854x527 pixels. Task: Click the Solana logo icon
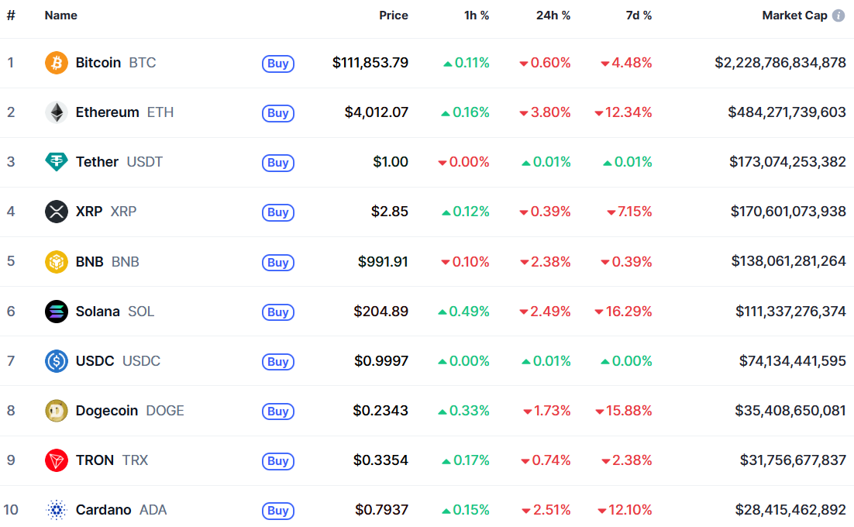[57, 312]
